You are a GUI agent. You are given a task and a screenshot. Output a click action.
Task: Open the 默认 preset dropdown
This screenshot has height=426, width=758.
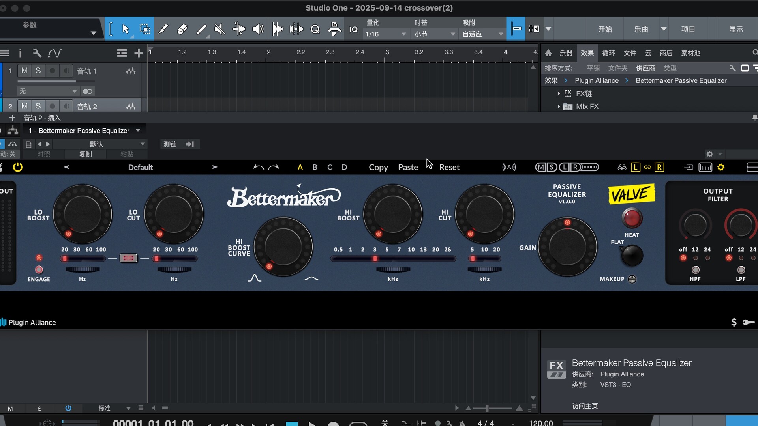pyautogui.click(x=99, y=144)
